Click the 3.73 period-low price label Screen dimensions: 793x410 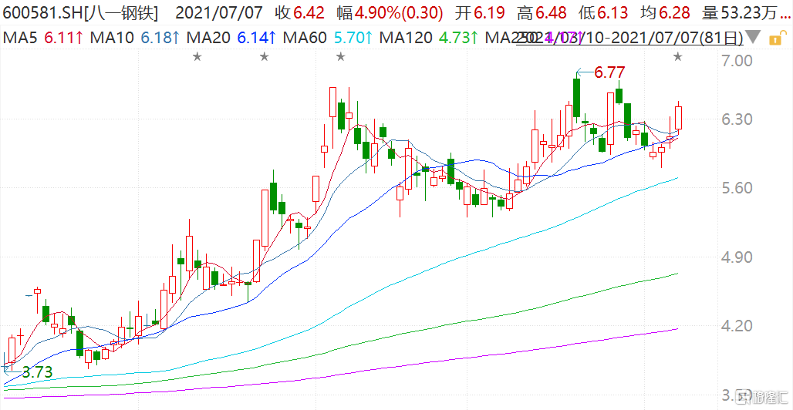(38, 373)
